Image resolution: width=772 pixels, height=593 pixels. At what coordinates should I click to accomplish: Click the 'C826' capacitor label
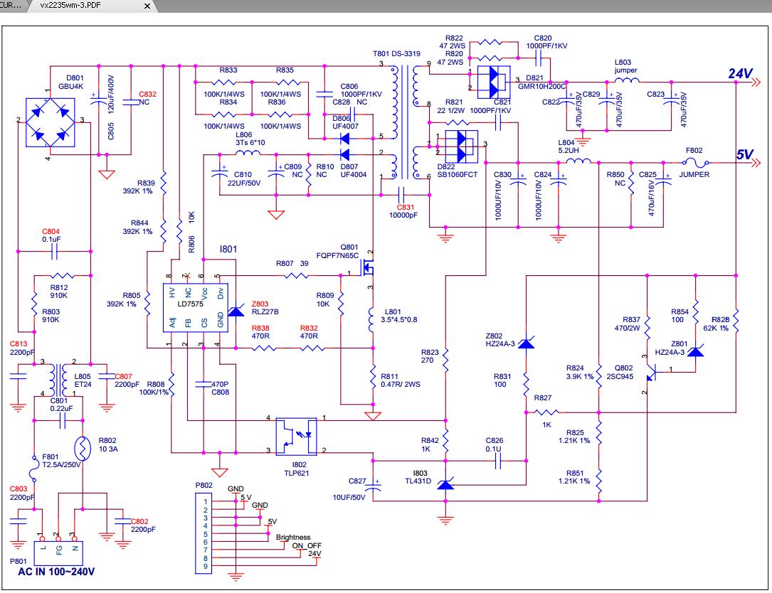[x=495, y=440]
